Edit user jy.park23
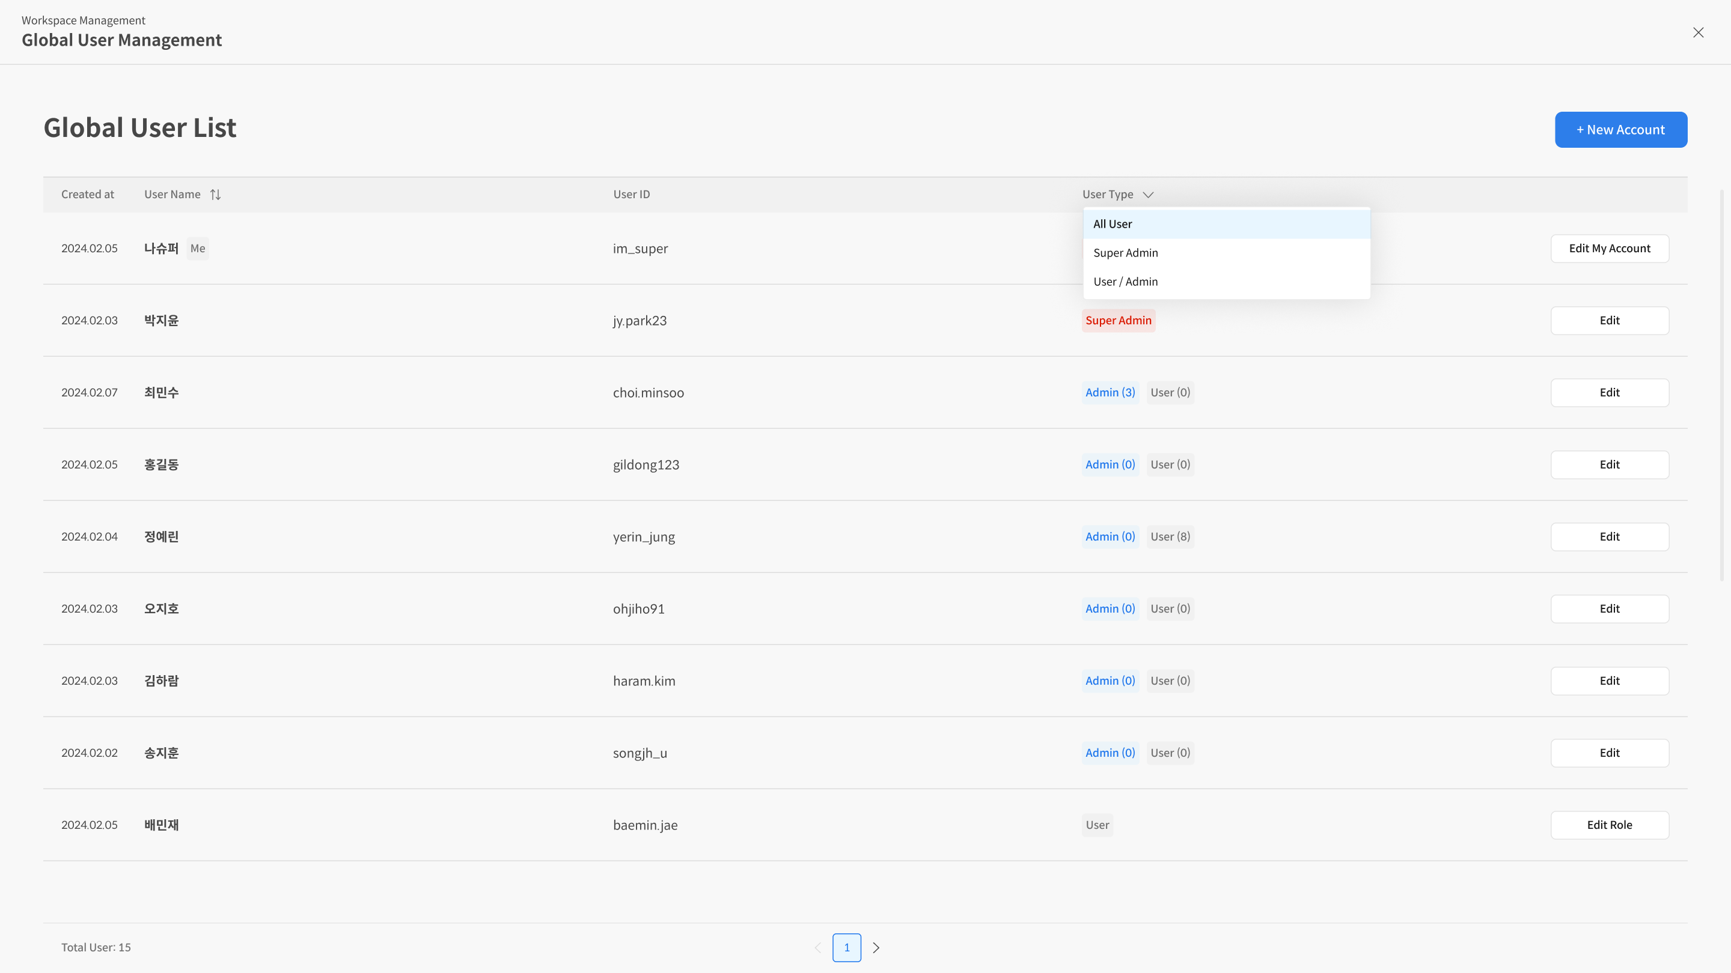This screenshot has height=973, width=1731. click(x=1609, y=321)
